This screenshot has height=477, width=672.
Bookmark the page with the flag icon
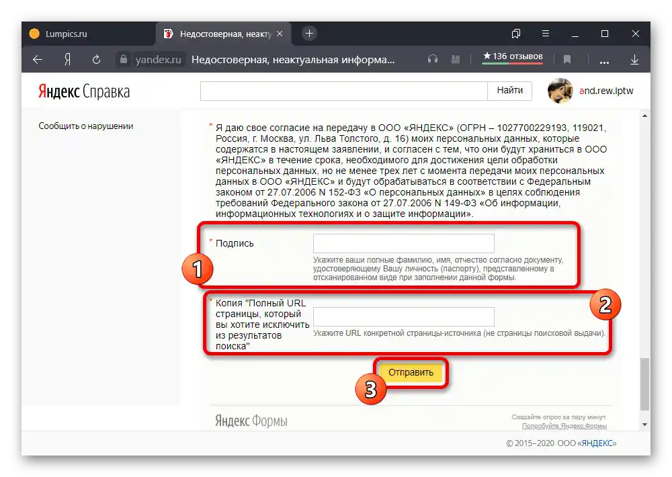point(567,59)
